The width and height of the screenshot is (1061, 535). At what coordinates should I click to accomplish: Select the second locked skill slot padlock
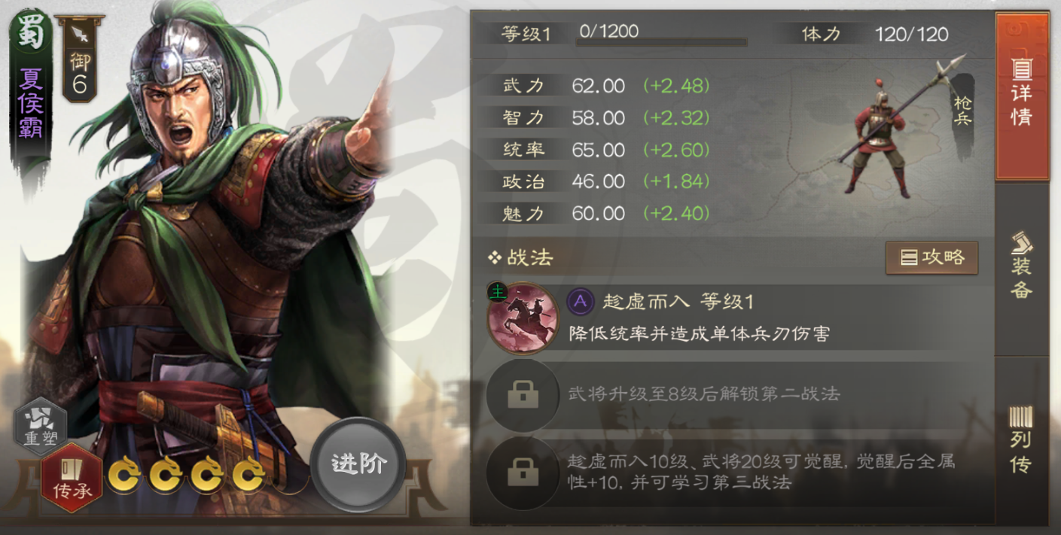(523, 473)
